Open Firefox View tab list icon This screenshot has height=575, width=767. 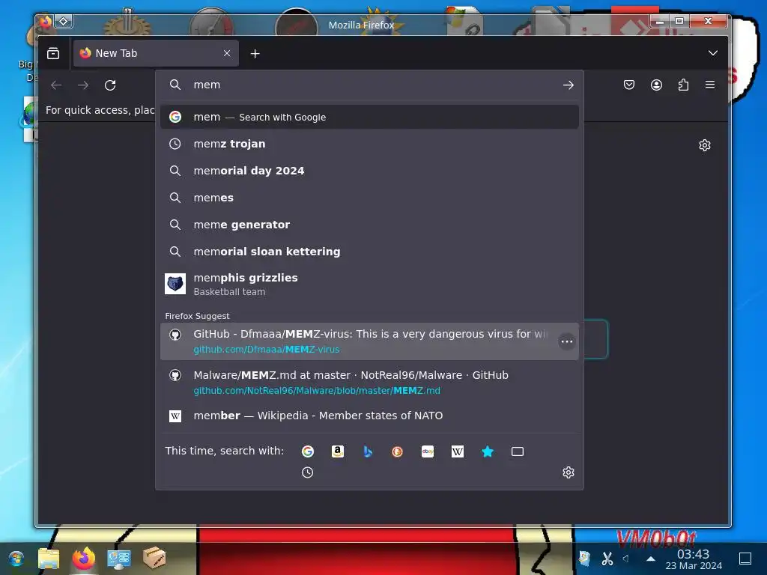(53, 53)
